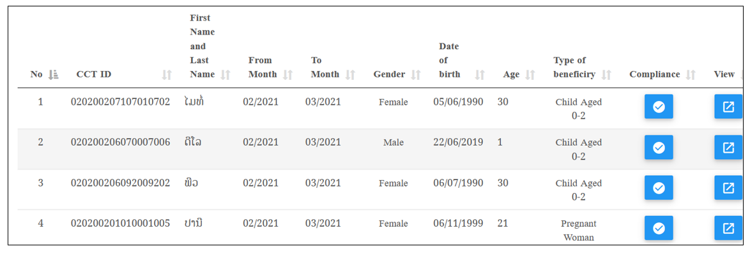Sort by Date of birth column

[480, 75]
